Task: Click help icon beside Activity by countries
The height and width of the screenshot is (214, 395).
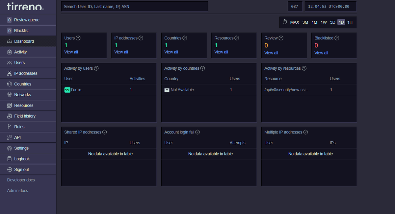Action: click(202, 68)
